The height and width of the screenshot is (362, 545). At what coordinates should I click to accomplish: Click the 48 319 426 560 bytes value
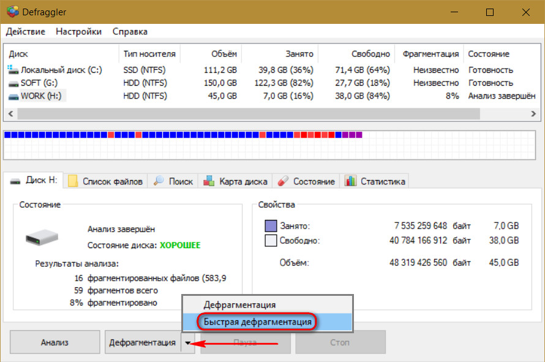(418, 263)
